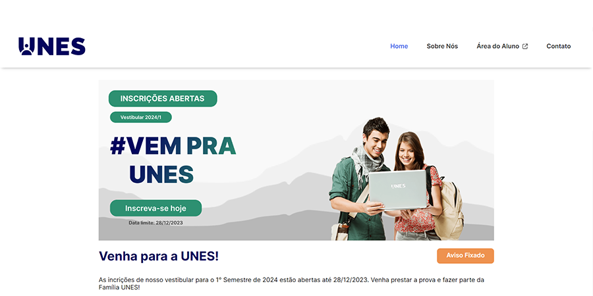Click the large UNES word in banner
Image resolution: width=593 pixels, height=296 pixels.
pyautogui.click(x=161, y=174)
